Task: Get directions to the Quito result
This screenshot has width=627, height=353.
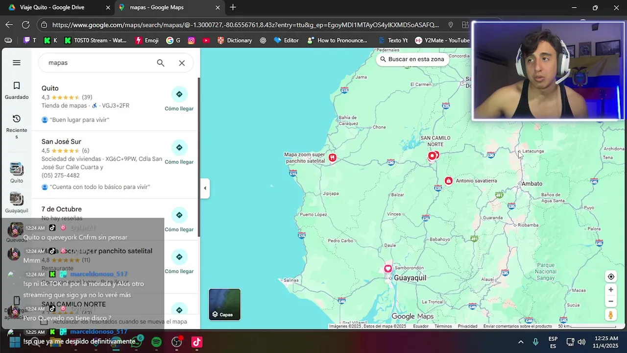Action: point(179,99)
